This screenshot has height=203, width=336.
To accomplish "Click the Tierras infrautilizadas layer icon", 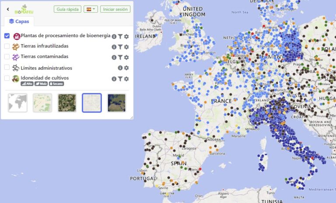I will (x=16, y=47).
